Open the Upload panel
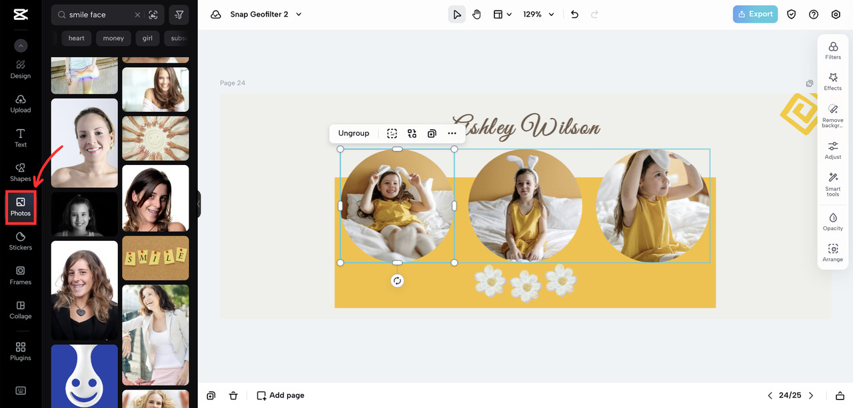 pyautogui.click(x=21, y=104)
